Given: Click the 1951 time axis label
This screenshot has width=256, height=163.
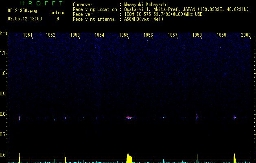Looking at the screenshot, I should [x=28, y=35].
